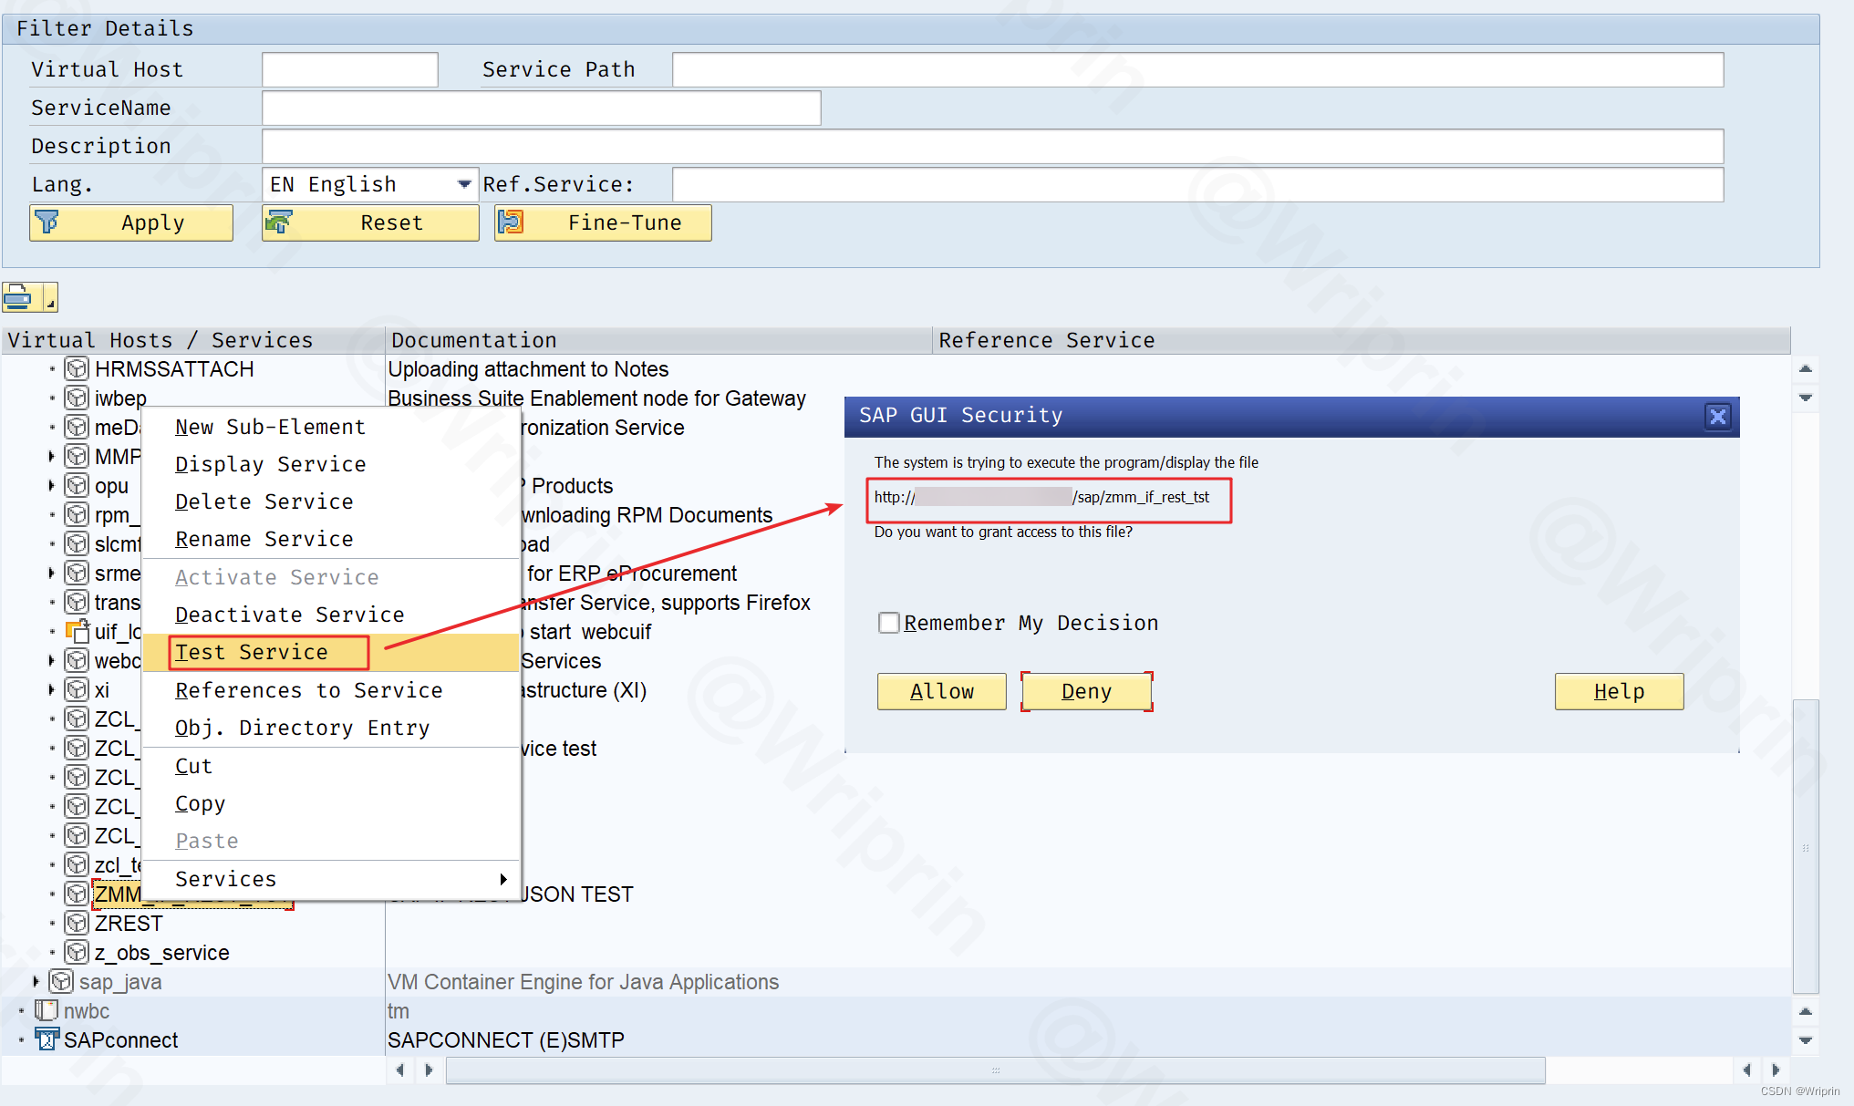This screenshot has height=1106, width=1854.
Task: Click Allow in the SAP GUI Security dialog
Action: (x=941, y=691)
